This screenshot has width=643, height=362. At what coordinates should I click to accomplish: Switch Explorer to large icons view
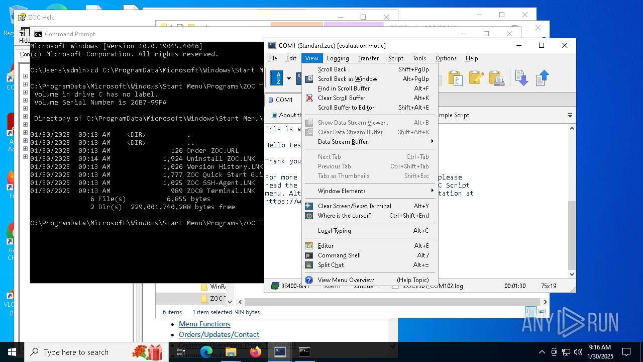pyautogui.click(x=542, y=312)
